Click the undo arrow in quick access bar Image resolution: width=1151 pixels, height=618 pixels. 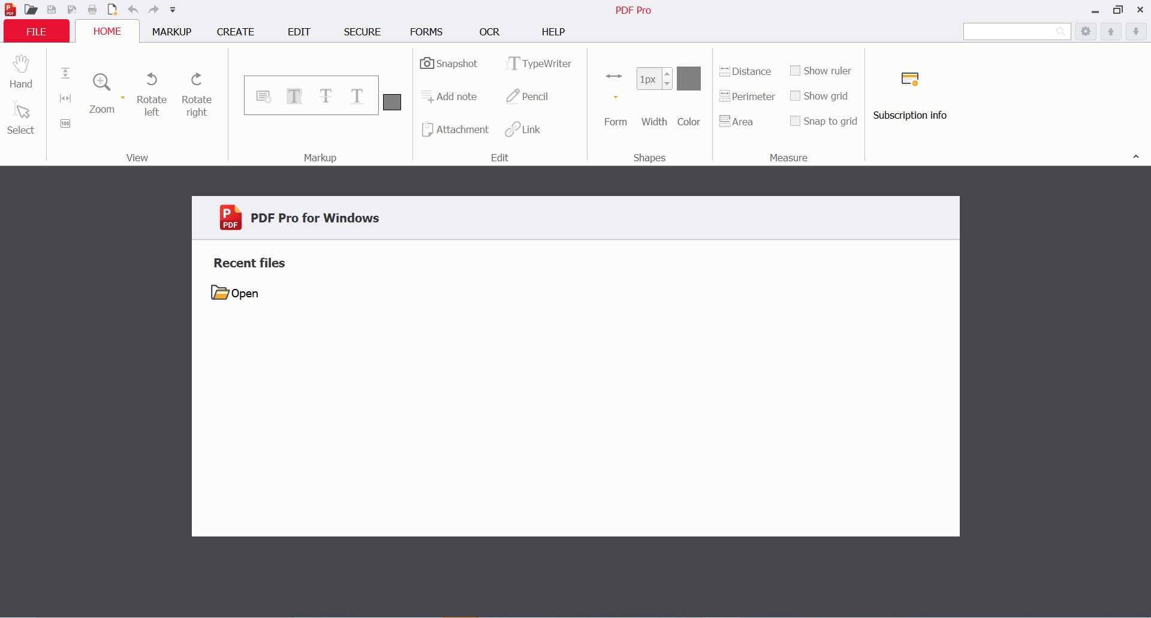[x=133, y=10]
